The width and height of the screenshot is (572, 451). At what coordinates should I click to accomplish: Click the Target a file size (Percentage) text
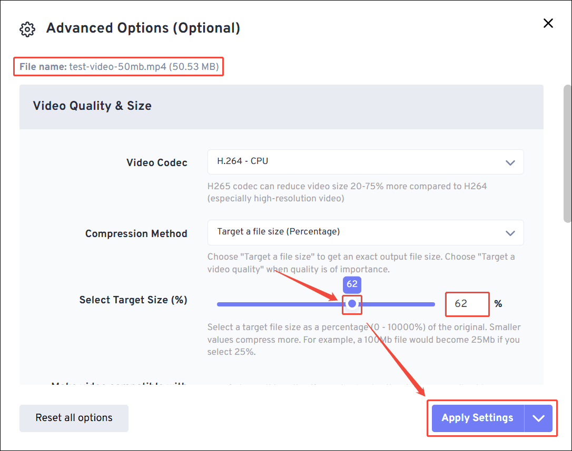[279, 232]
